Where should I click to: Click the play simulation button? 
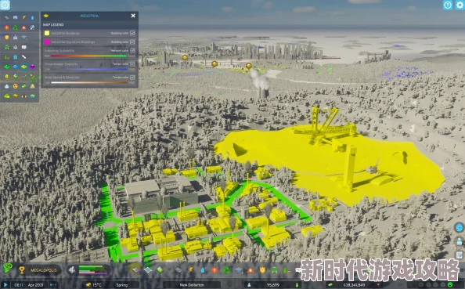(5, 285)
